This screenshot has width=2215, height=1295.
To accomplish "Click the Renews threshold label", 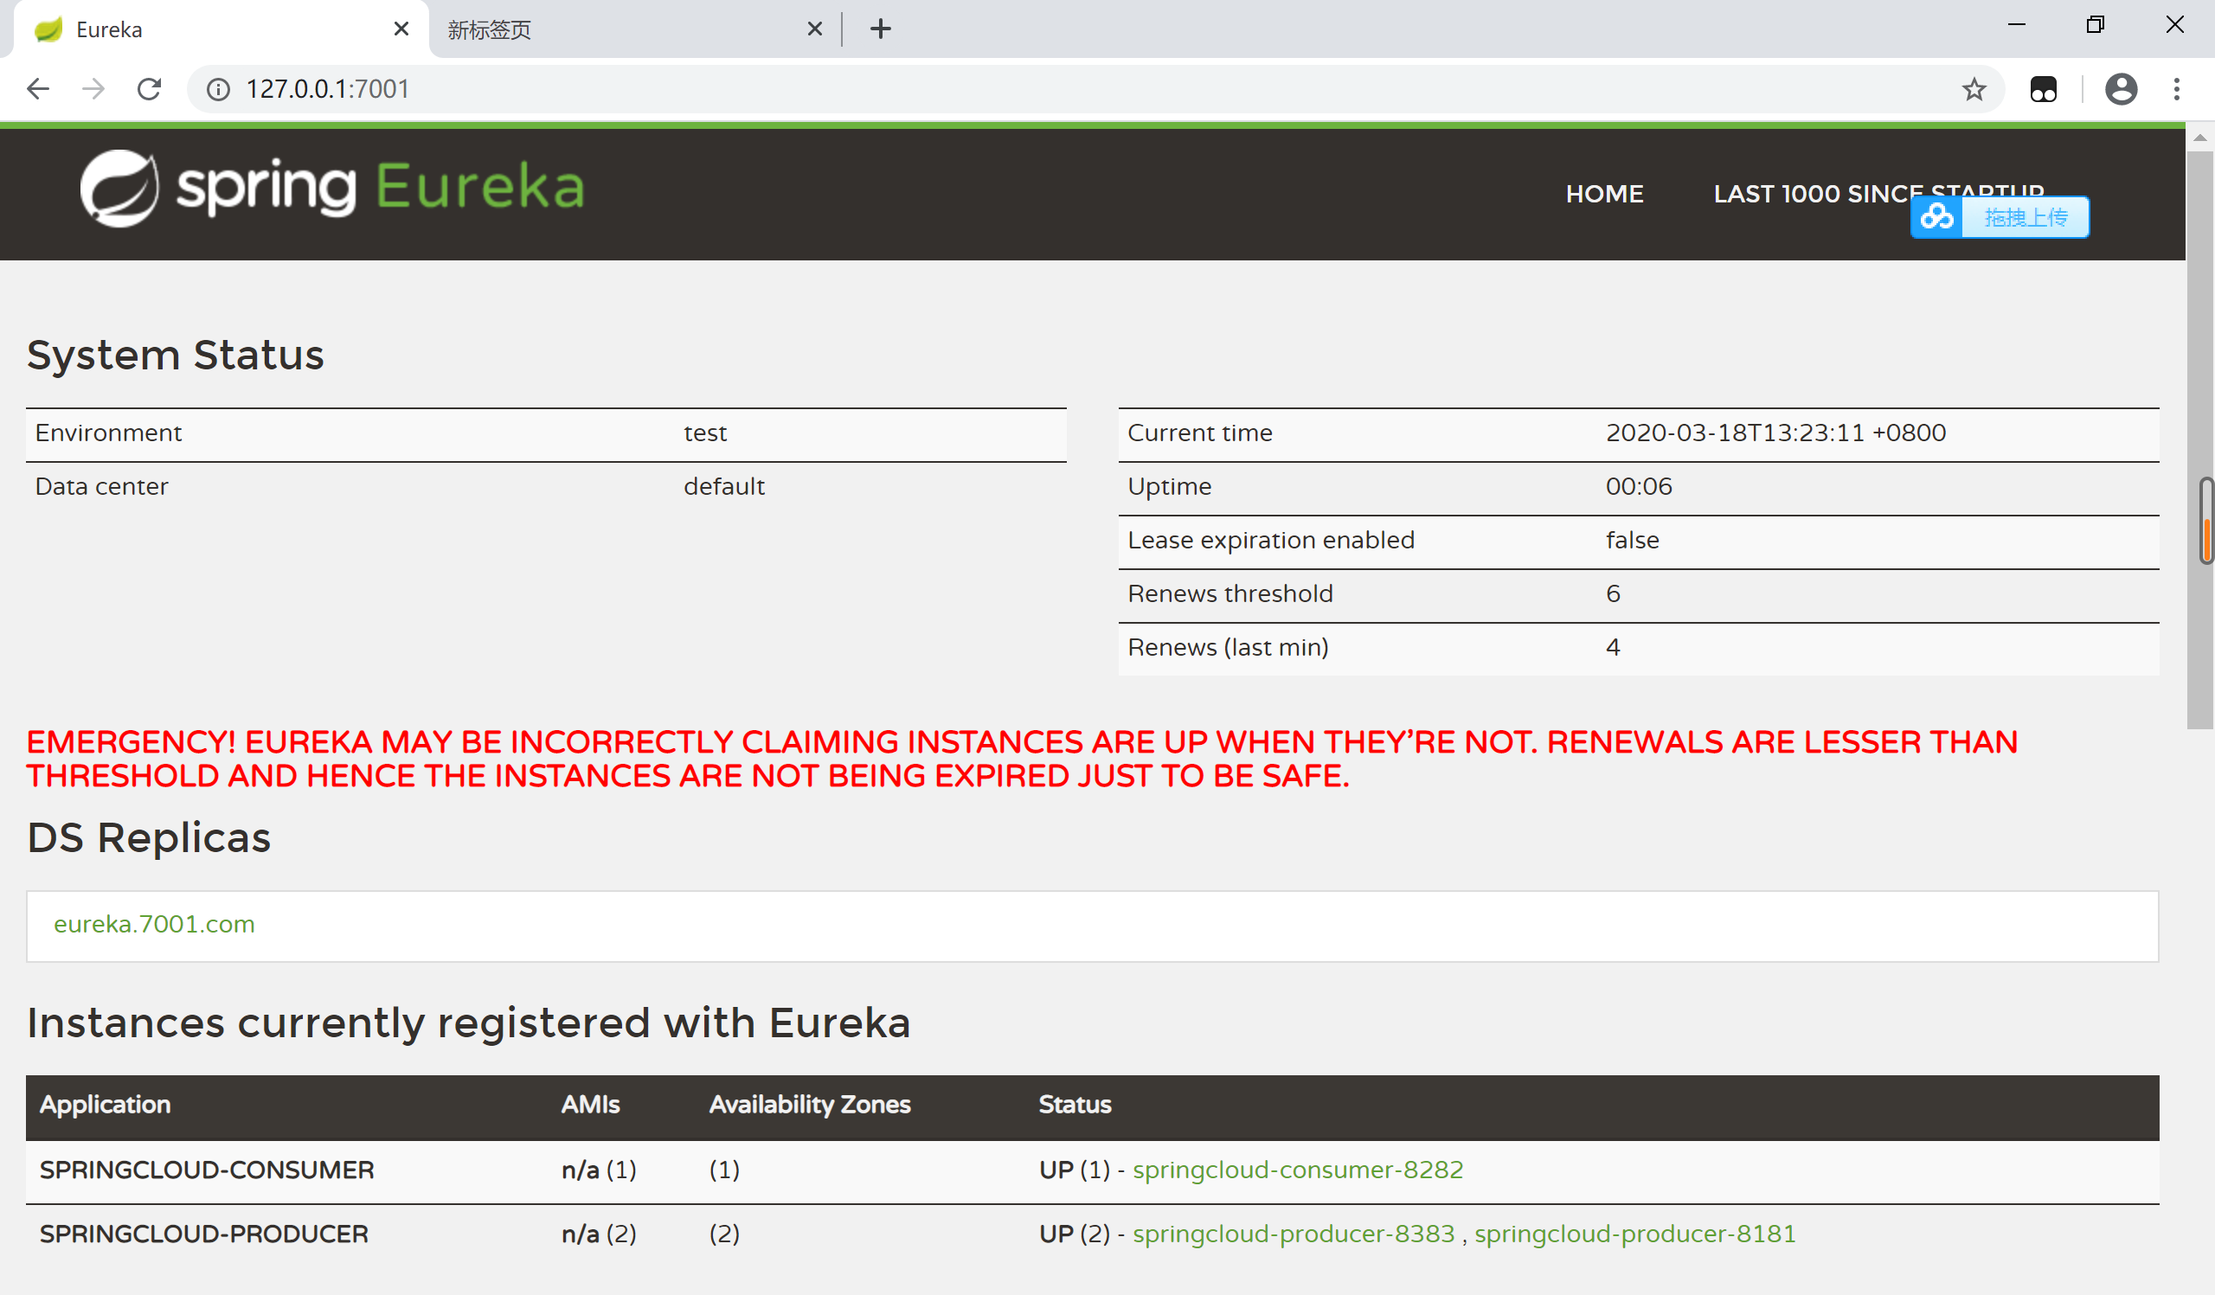I will tap(1229, 594).
